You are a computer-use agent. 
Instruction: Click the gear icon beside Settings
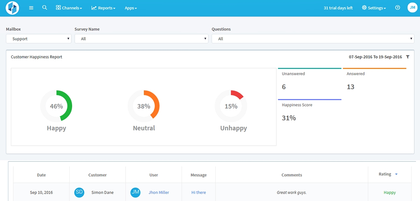(364, 8)
